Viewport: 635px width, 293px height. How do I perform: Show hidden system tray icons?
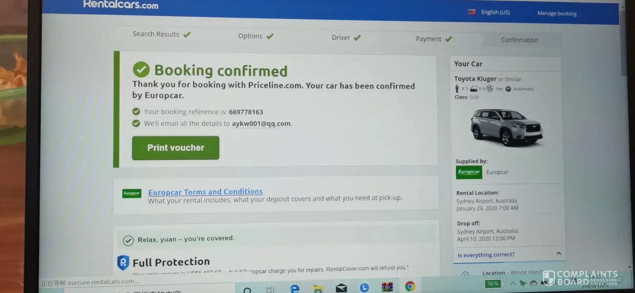pyautogui.click(x=513, y=283)
